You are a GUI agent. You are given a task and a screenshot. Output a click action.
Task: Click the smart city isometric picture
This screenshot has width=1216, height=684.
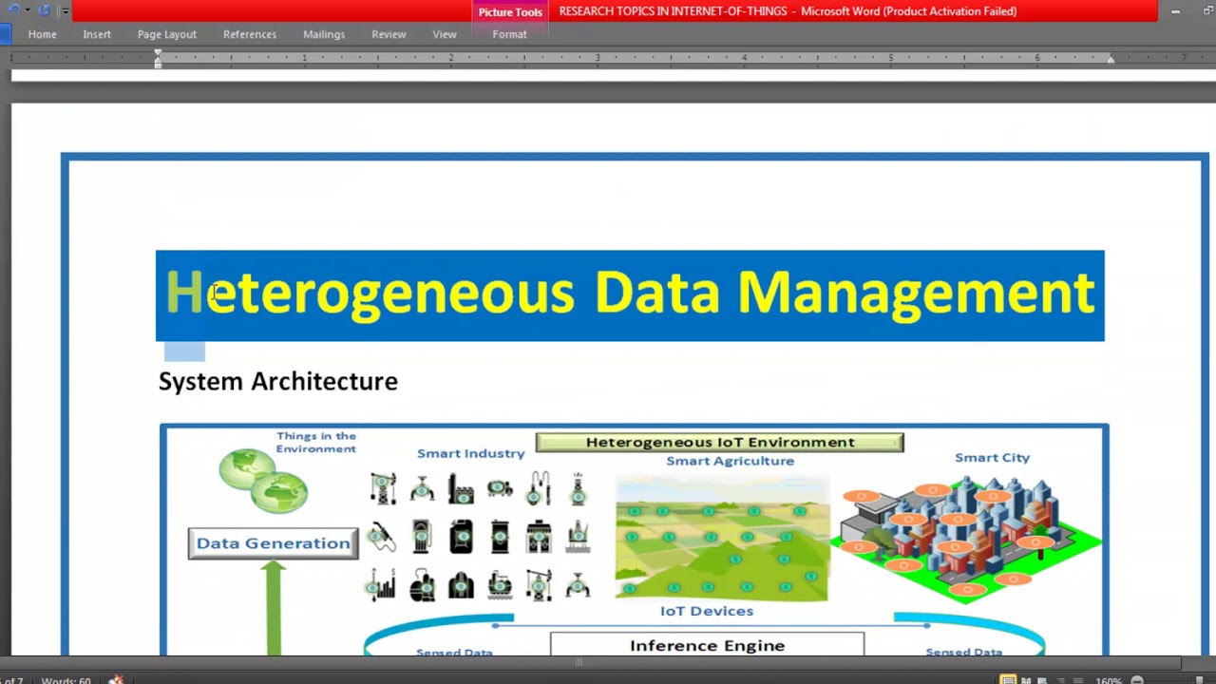click(x=967, y=538)
